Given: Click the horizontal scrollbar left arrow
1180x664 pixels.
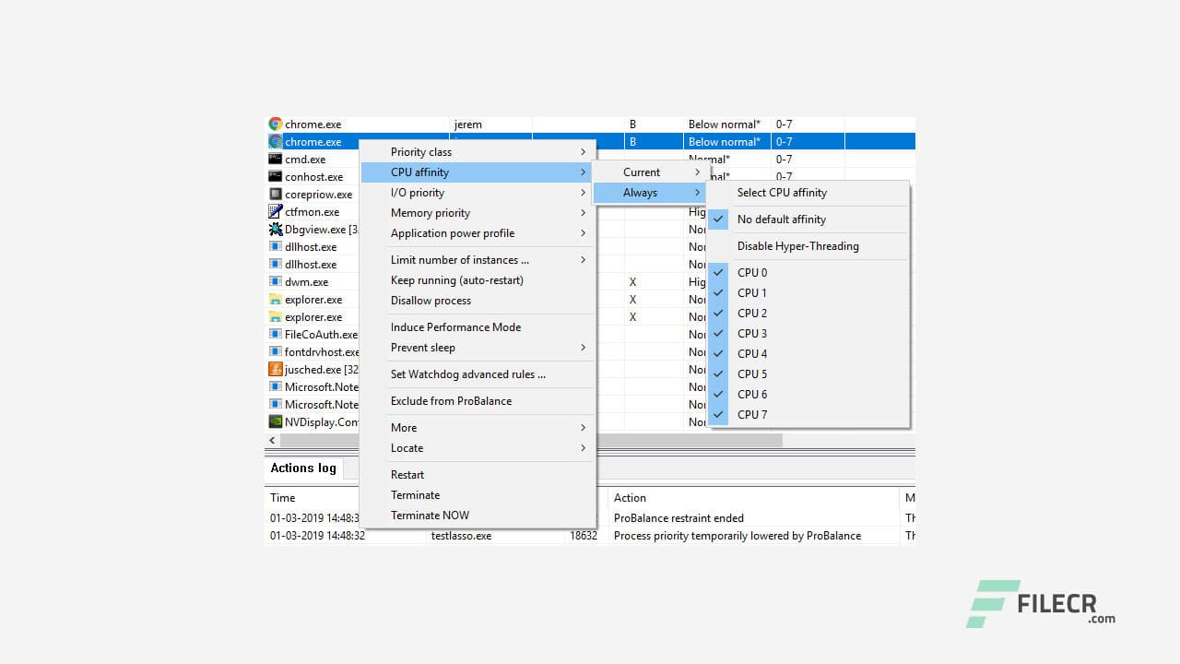Looking at the screenshot, I should 271,441.
